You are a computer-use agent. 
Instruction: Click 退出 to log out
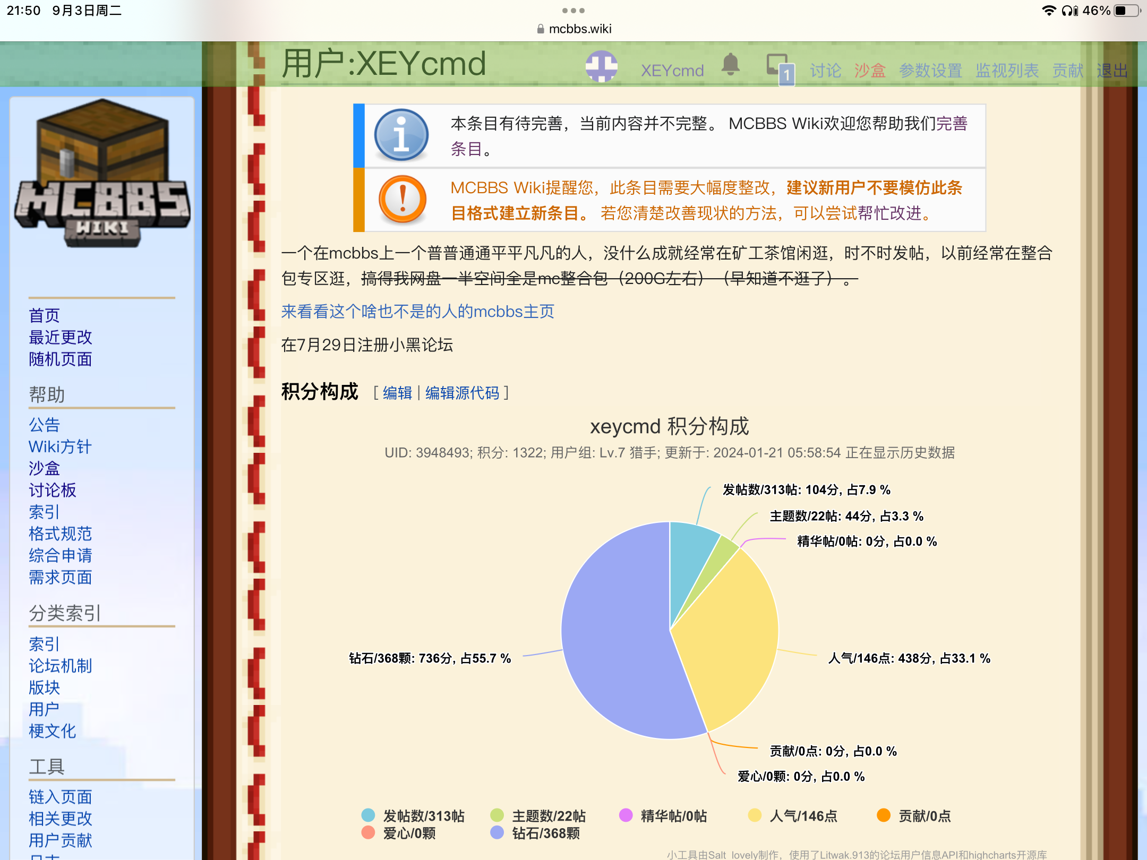[1112, 71]
